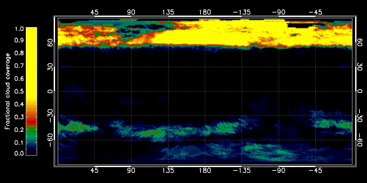The height and width of the screenshot is (183, 367).
Task: Click the left latitude label -30
Action: click(50, 116)
